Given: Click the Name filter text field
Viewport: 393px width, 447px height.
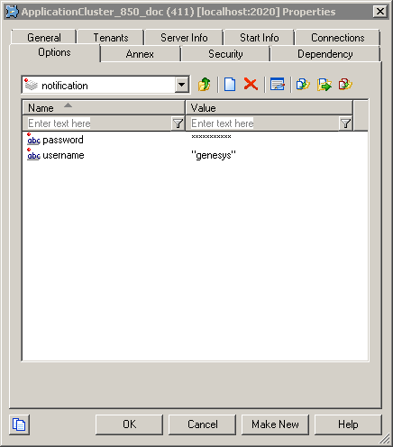Looking at the screenshot, I should click(x=97, y=123).
